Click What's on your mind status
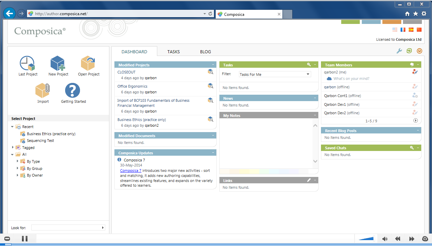The image size is (432, 246). [x=351, y=79]
